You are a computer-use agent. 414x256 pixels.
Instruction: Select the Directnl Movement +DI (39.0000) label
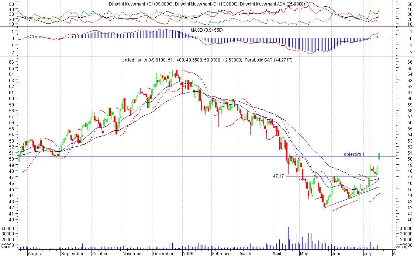click(141, 4)
